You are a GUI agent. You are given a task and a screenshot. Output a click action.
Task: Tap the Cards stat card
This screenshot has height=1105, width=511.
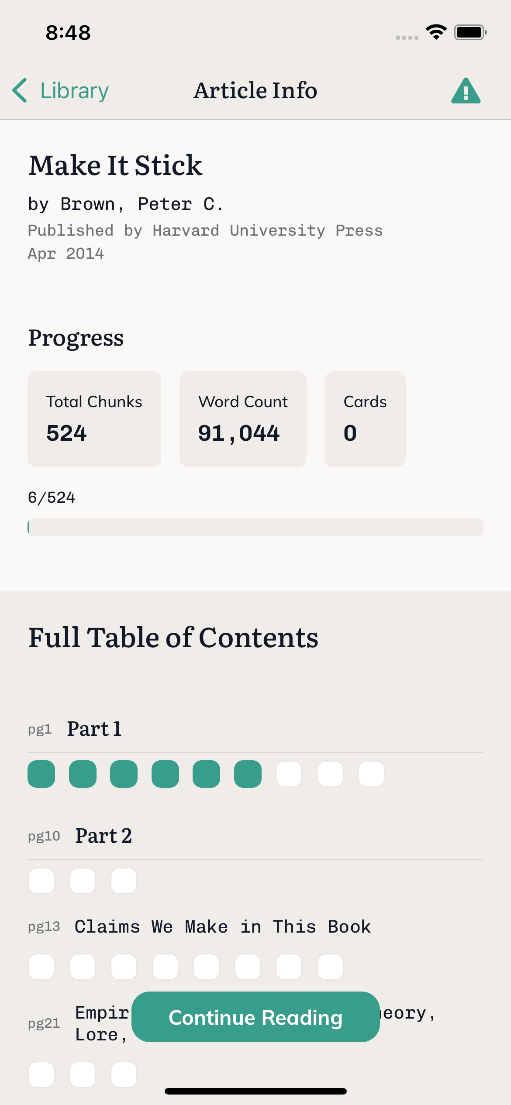click(365, 419)
